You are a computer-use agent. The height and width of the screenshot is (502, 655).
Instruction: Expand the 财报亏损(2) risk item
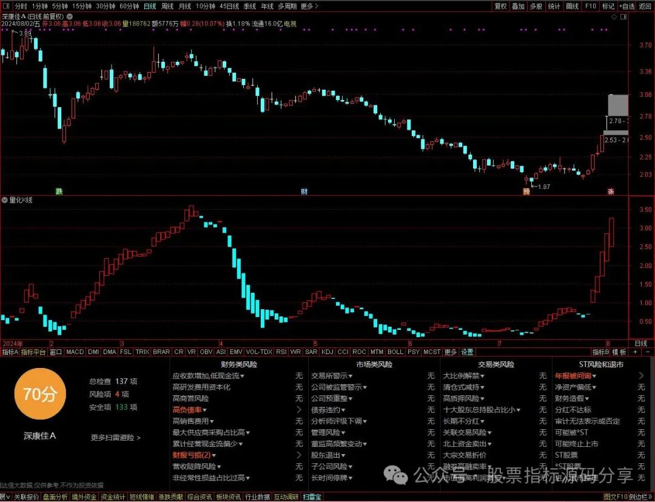click(194, 455)
